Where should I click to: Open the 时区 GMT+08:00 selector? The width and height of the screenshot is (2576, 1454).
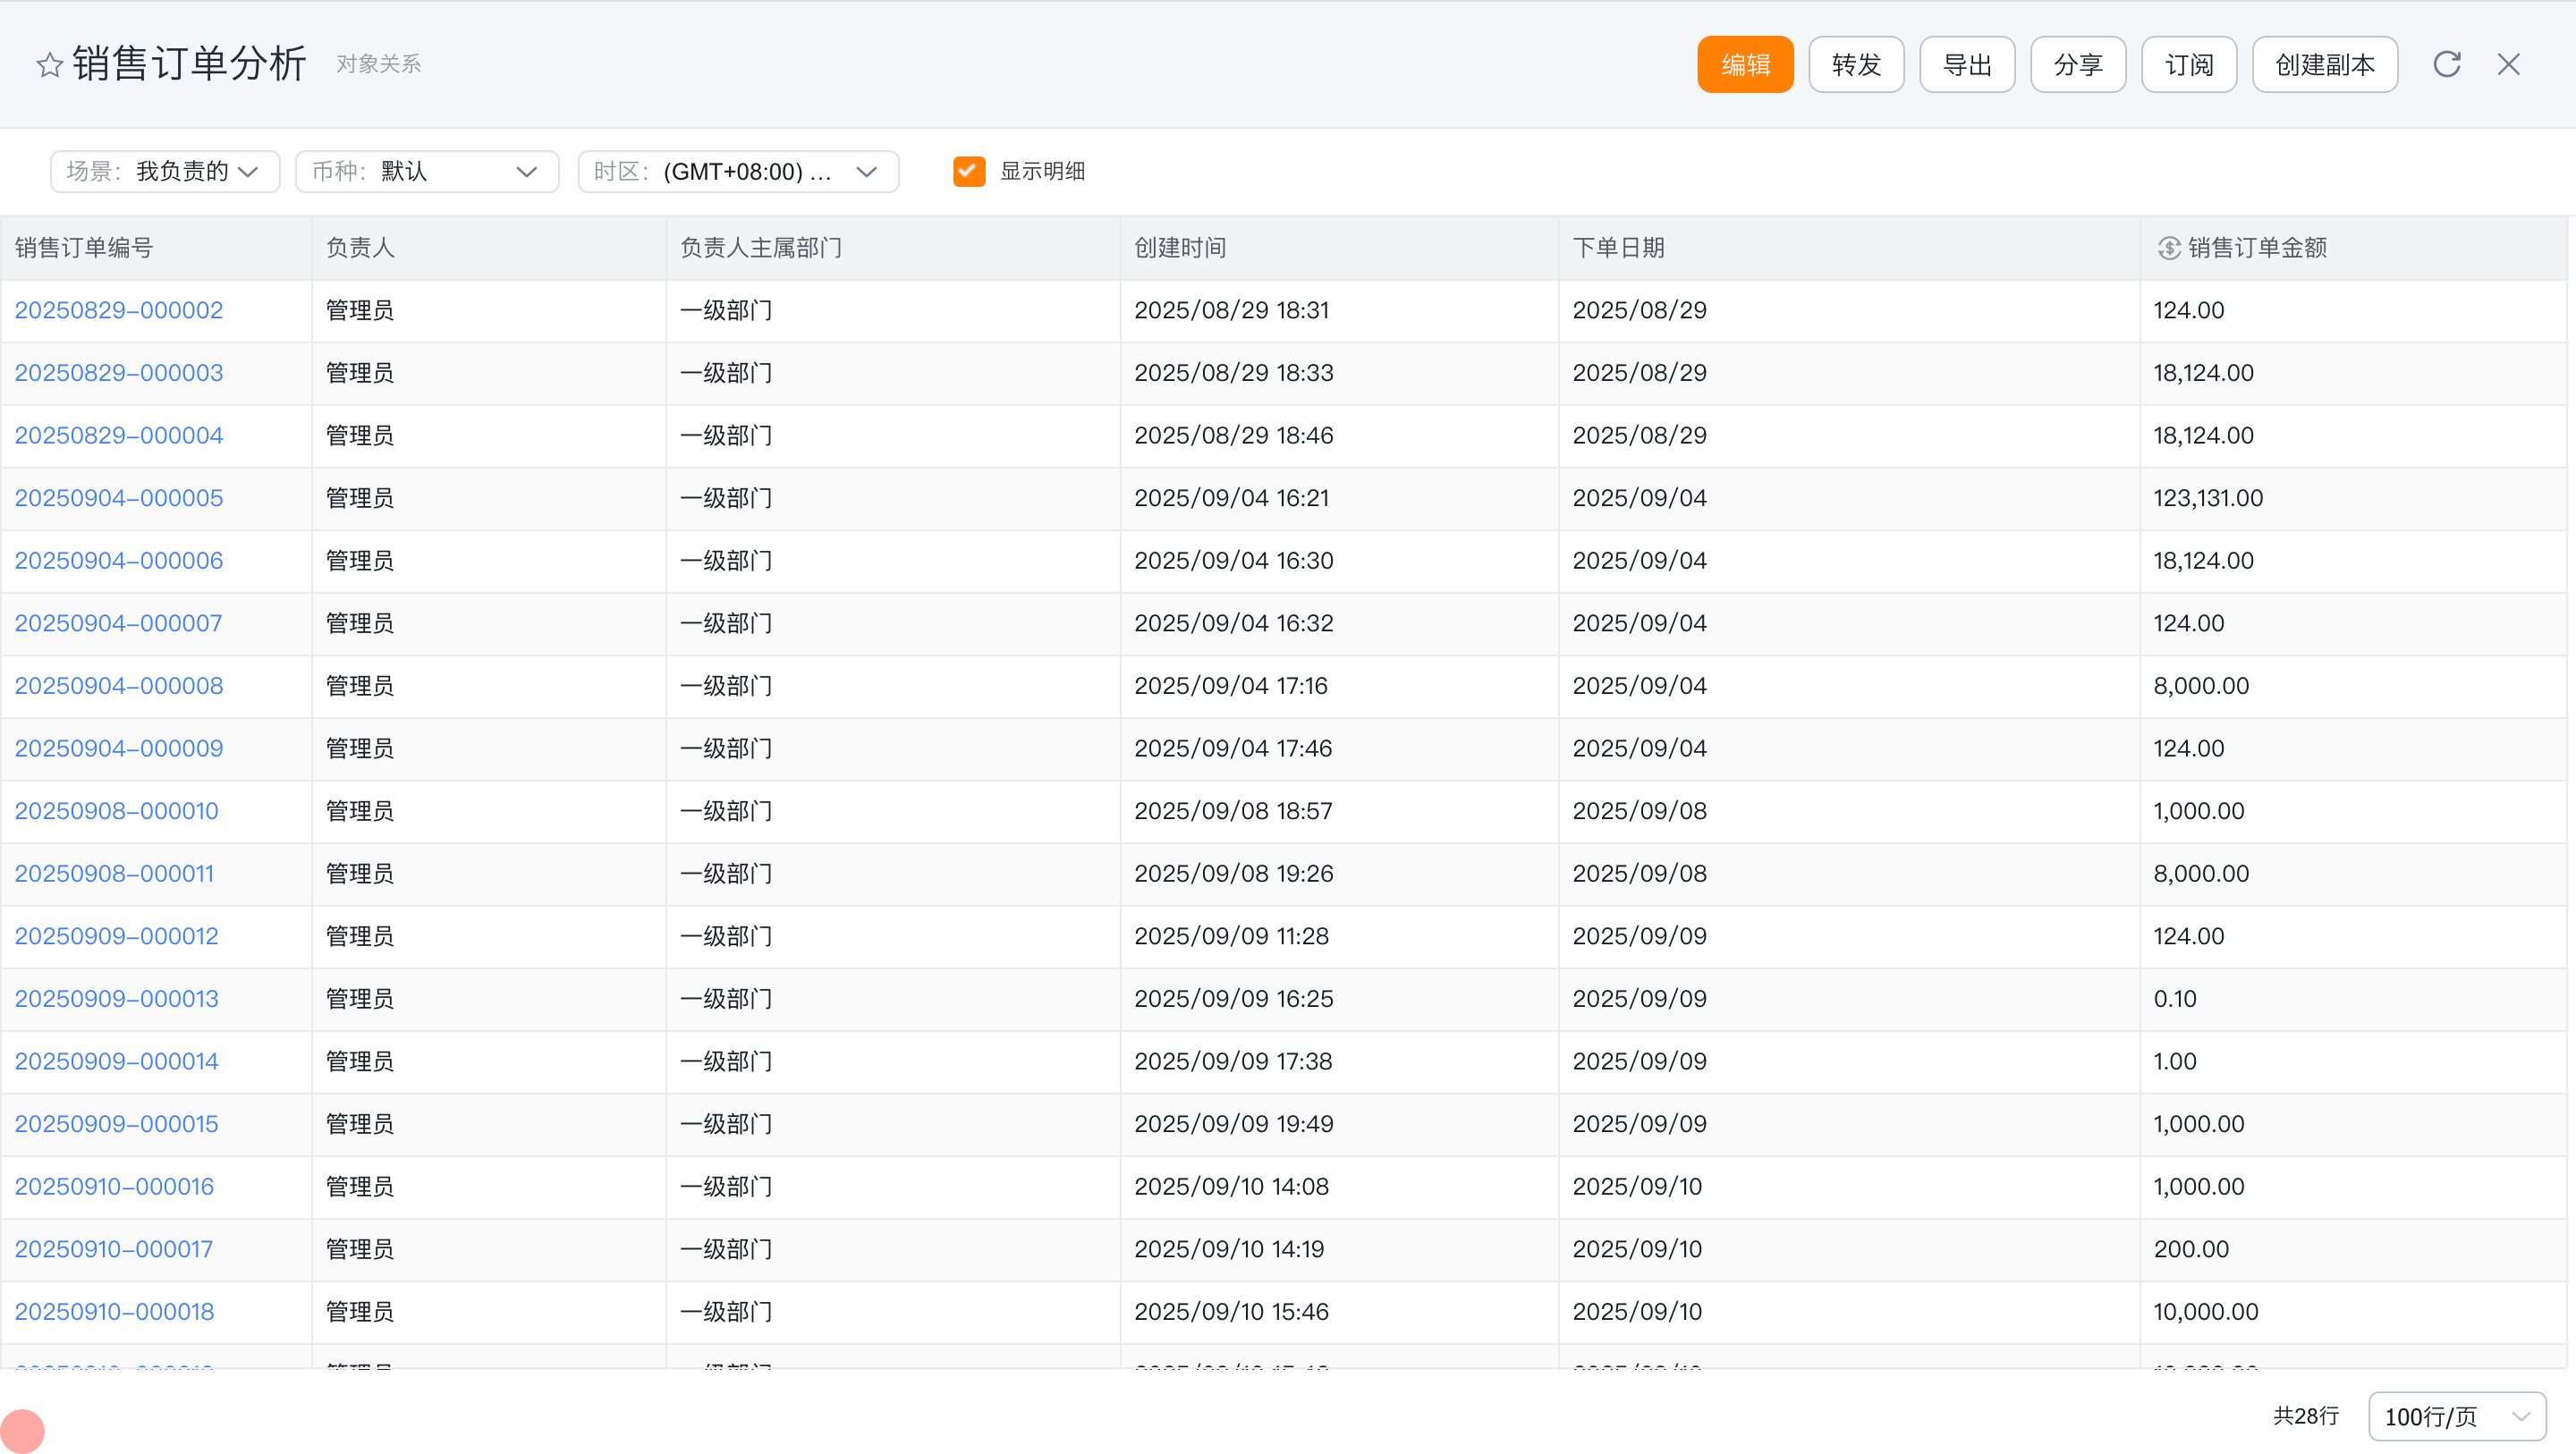click(x=738, y=171)
